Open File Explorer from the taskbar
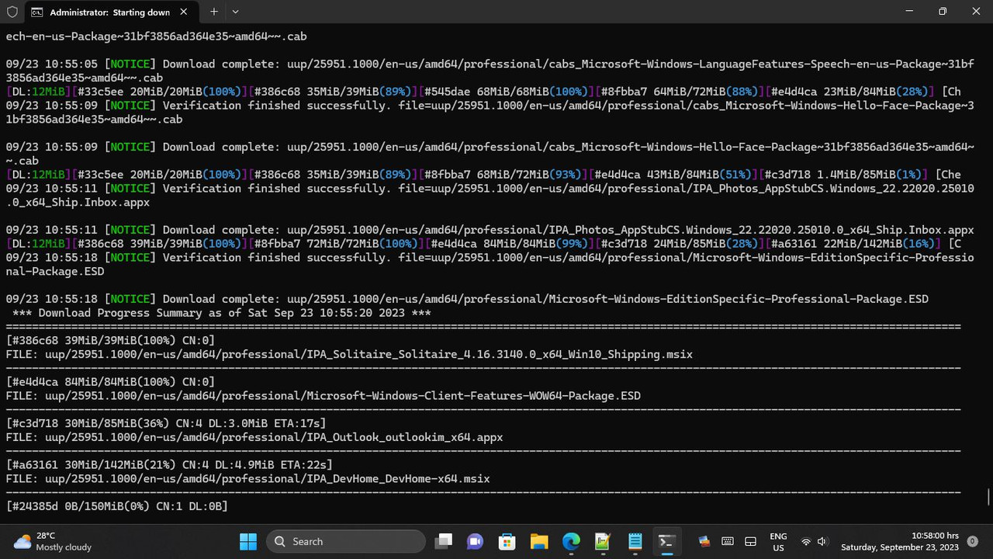Image resolution: width=993 pixels, height=559 pixels. pyautogui.click(x=538, y=541)
